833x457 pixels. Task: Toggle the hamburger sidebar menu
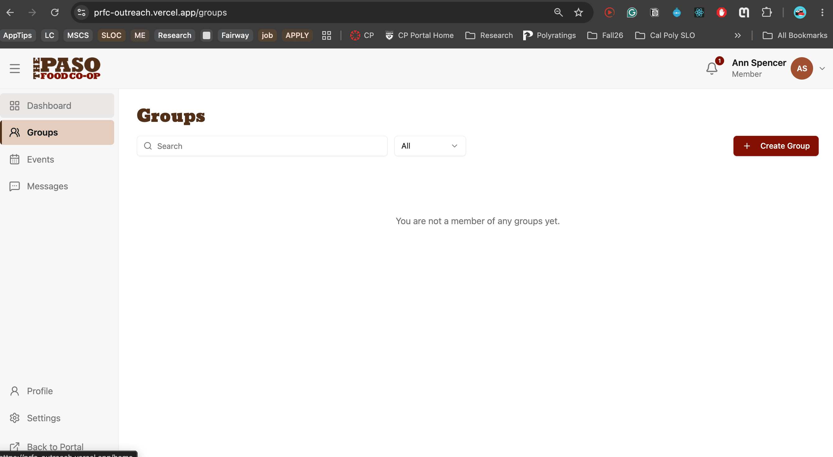point(15,68)
